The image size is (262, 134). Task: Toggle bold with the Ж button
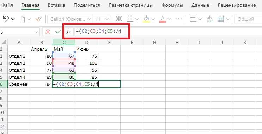[x=119, y=19]
